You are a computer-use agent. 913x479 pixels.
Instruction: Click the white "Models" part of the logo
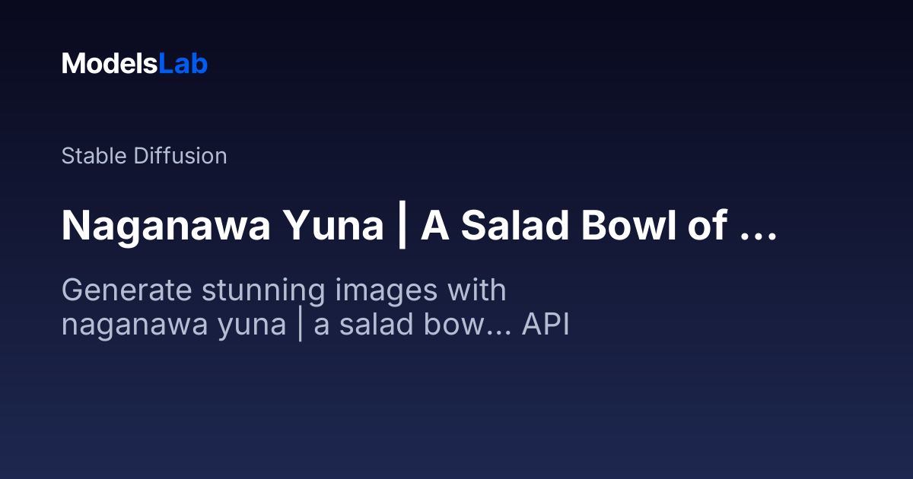[x=110, y=64]
